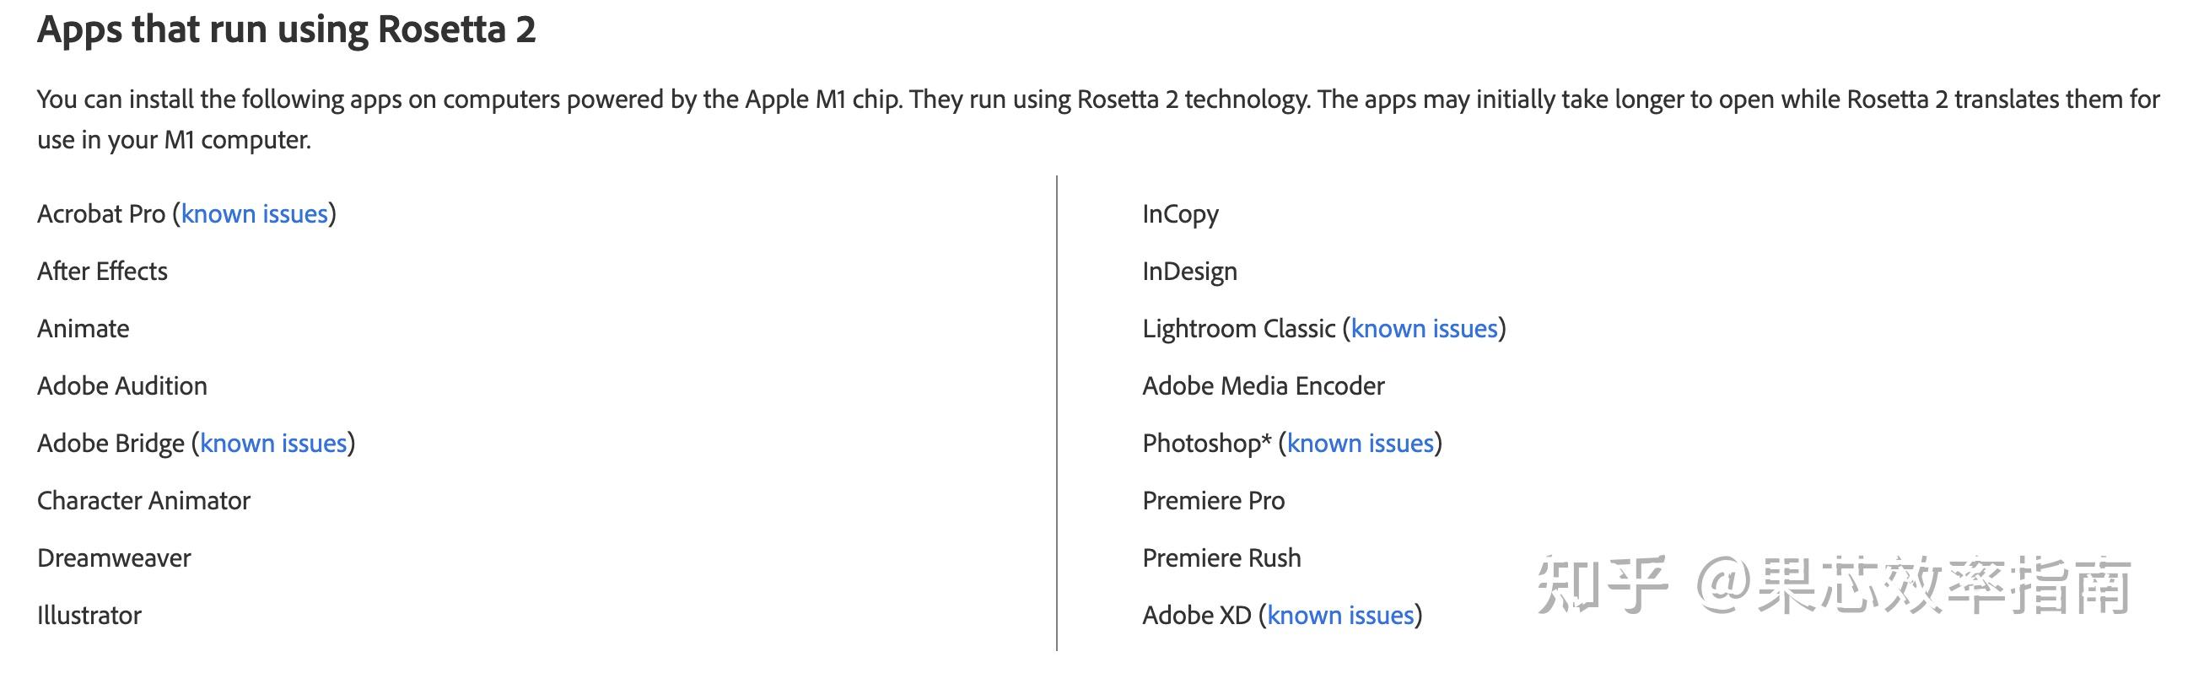Click the InDesign list entry
Screen dimensions: 2188x673
pyautogui.click(x=1189, y=271)
